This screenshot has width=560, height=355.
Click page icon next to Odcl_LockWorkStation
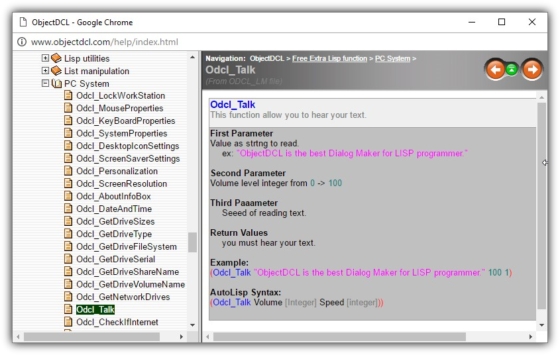(x=68, y=95)
